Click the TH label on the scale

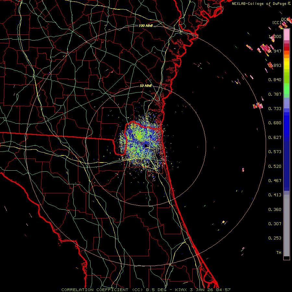pyautogui.click(x=279, y=253)
